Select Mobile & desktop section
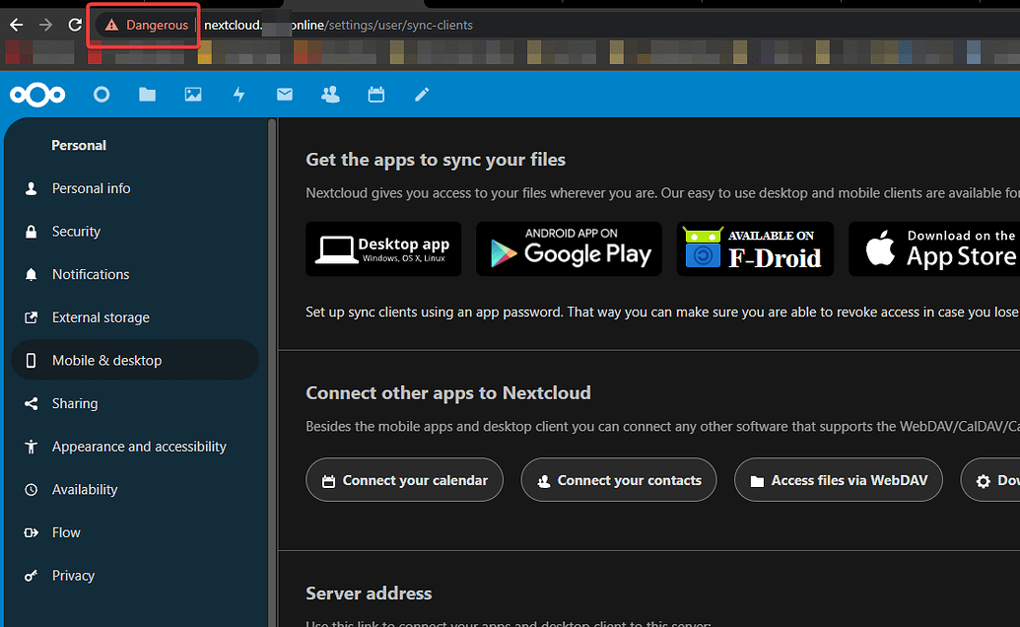The width and height of the screenshot is (1020, 627). point(135,361)
